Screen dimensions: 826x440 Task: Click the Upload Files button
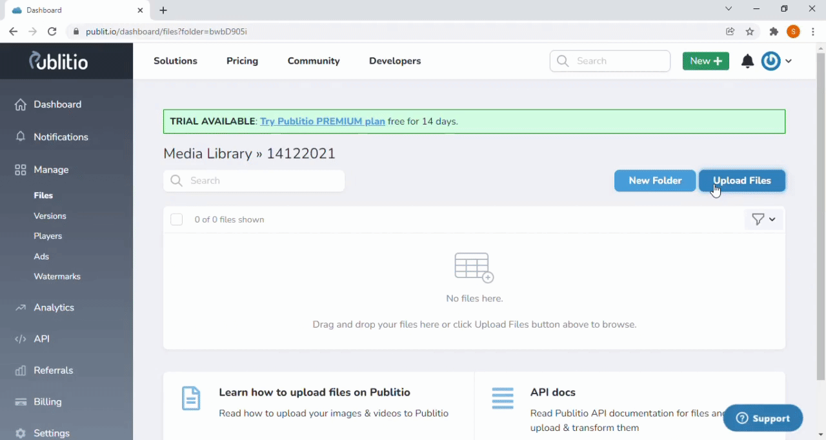click(741, 181)
